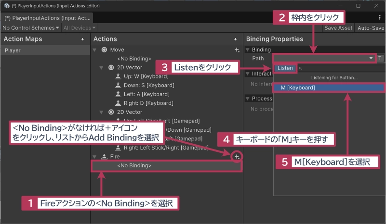The image size is (386, 224).
Task: Click the plus icon on Move action row
Action: [x=237, y=50]
